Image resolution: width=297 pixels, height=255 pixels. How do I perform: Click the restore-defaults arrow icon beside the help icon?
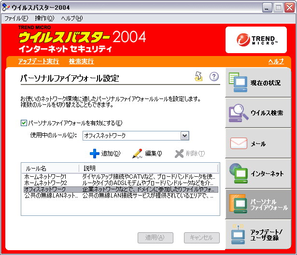pyautogui.click(x=198, y=76)
